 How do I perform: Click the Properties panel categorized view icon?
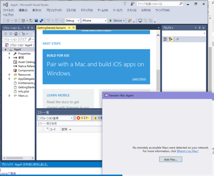pyautogui.click(x=165, y=39)
